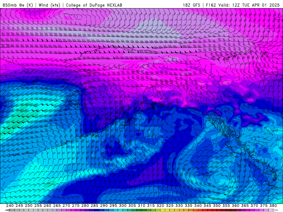The height and width of the screenshot is (212, 283).
Task: Click the 370 legend value
Action: click(254, 206)
